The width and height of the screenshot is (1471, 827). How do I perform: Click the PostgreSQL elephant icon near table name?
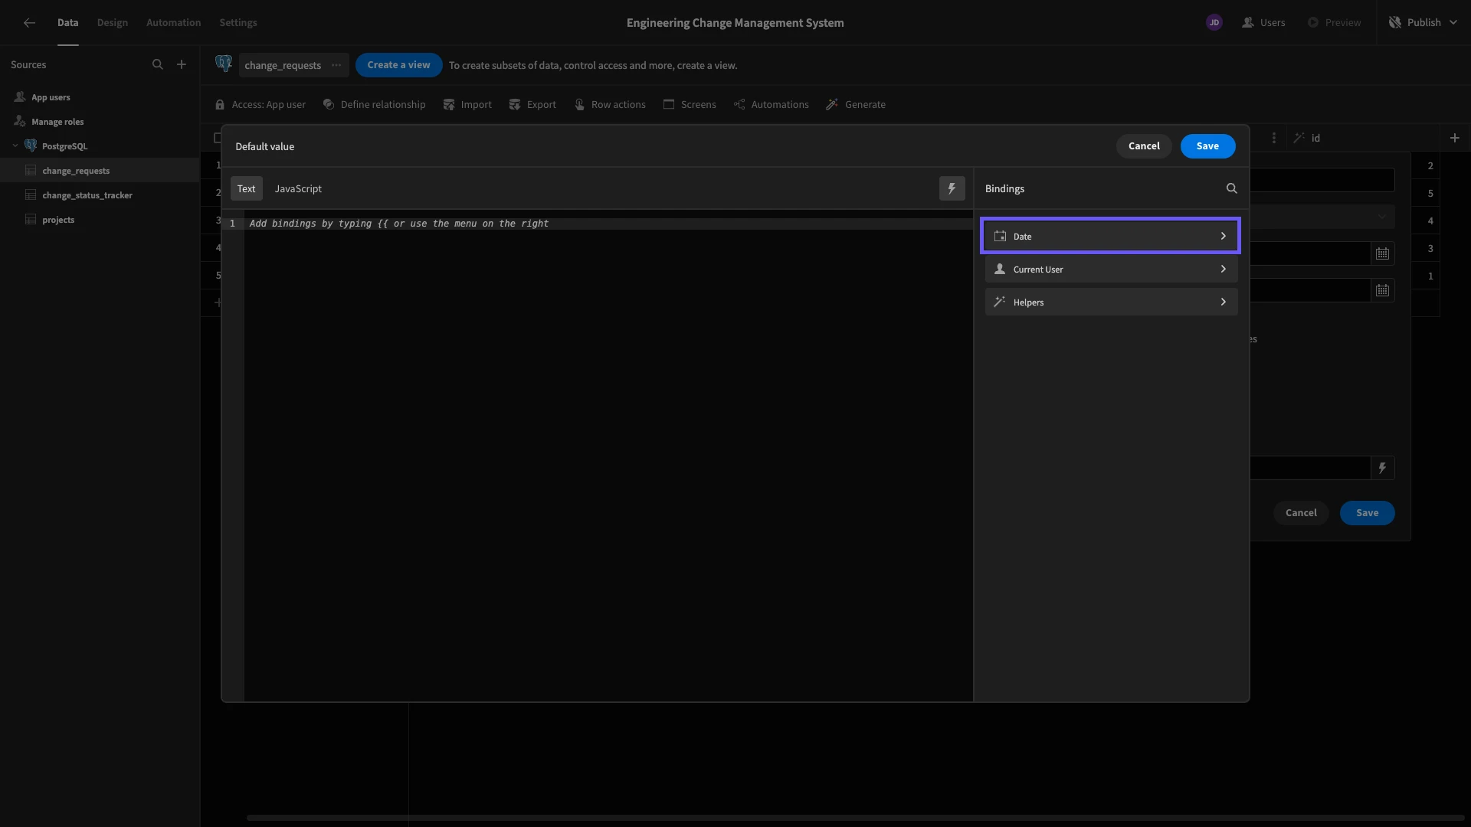224,64
